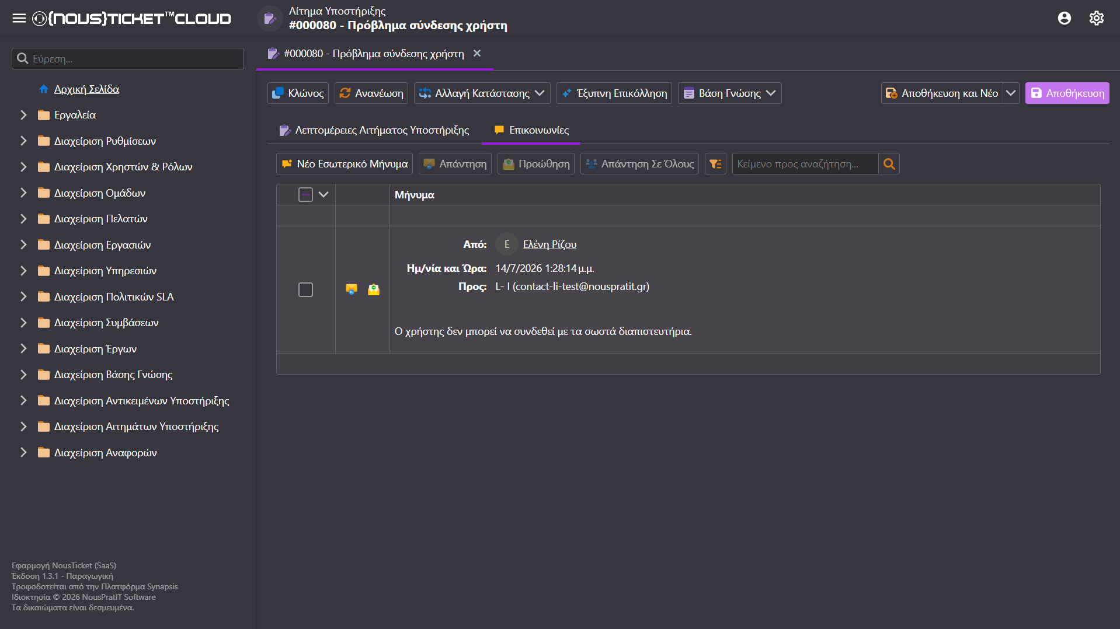This screenshot has width=1120, height=629.
Task: Toggle the select-all messages checkbox
Action: 305,195
